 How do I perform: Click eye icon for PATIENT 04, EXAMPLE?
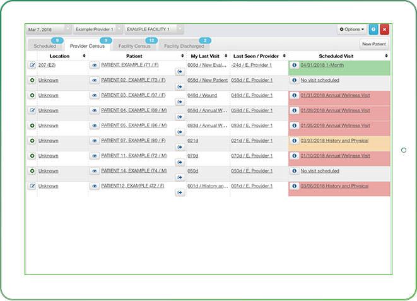point(95,110)
